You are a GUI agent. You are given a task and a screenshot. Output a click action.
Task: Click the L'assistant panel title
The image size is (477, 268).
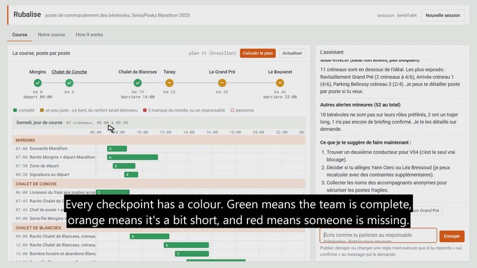(x=331, y=52)
